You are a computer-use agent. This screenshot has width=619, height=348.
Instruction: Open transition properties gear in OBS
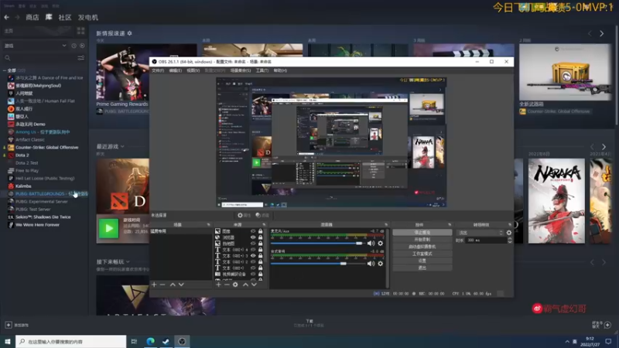(509, 233)
